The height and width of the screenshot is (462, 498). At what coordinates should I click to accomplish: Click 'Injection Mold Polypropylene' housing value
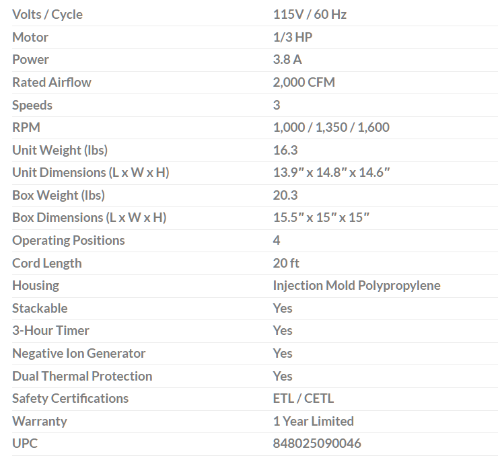(x=357, y=285)
